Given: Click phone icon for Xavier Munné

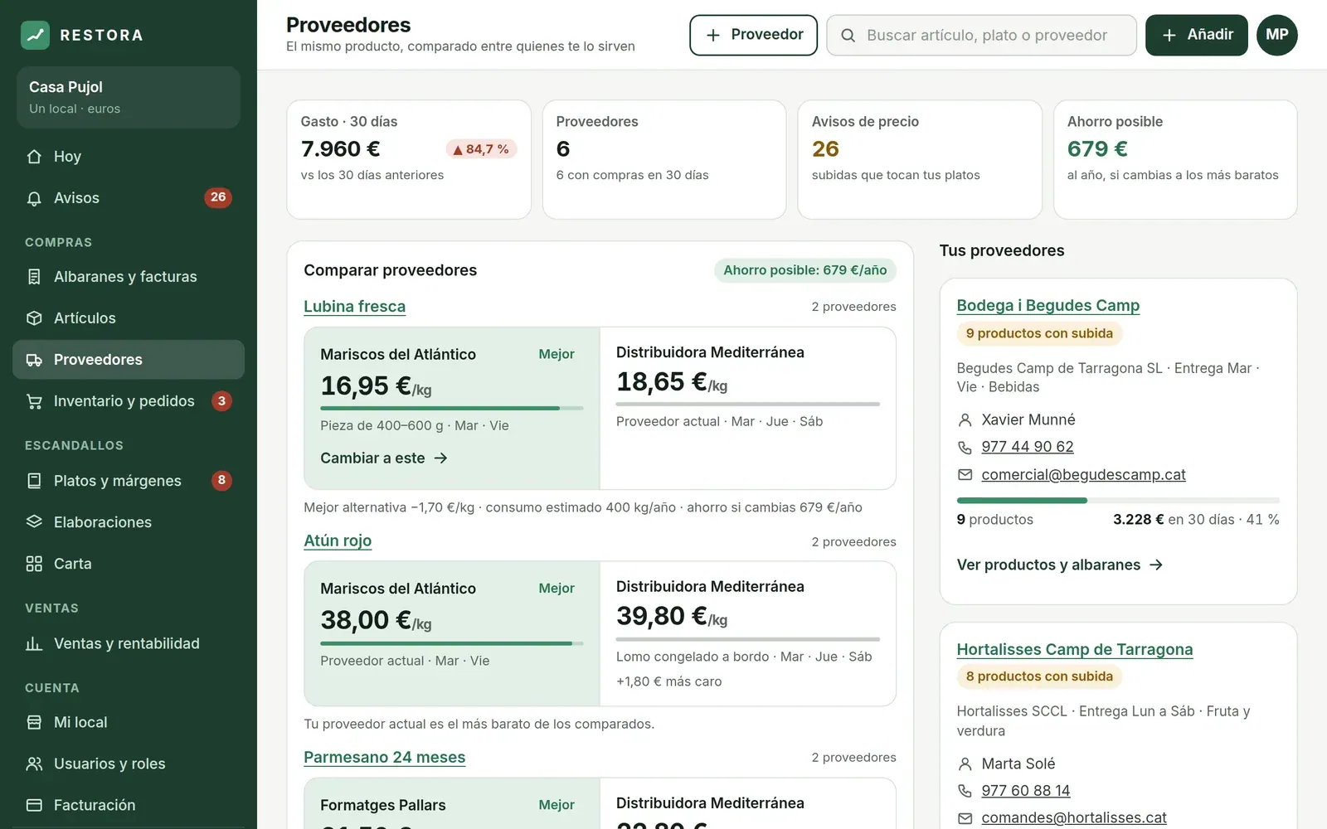Looking at the screenshot, I should tap(965, 447).
